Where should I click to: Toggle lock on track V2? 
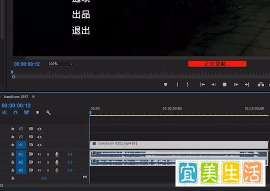tap(13, 137)
